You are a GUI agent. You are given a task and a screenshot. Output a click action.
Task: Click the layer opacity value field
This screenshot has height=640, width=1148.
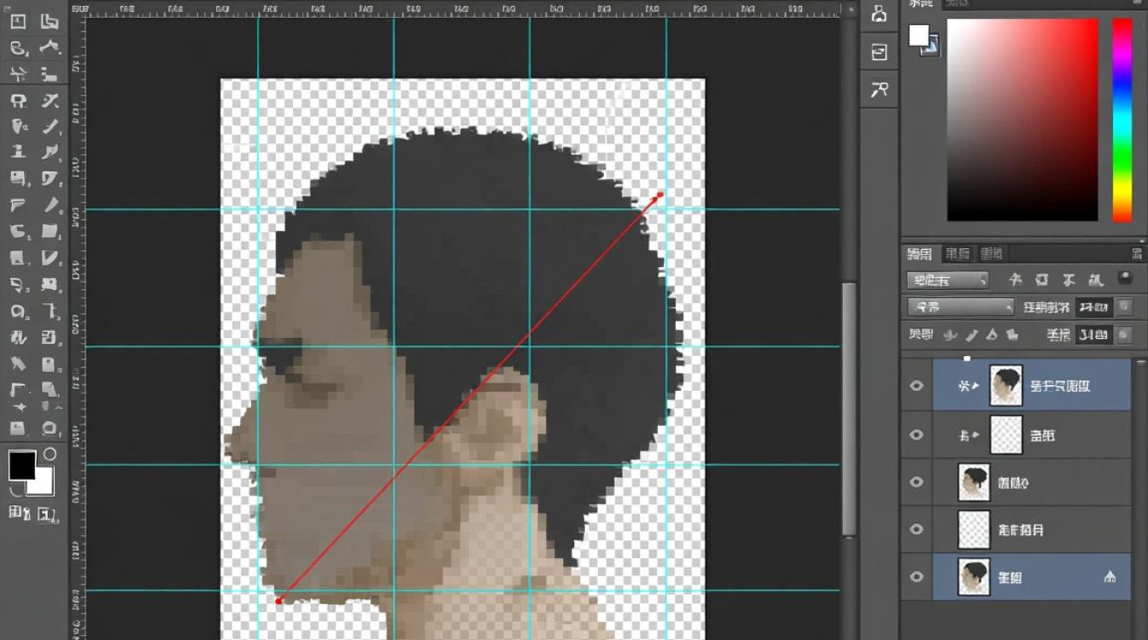[1093, 306]
